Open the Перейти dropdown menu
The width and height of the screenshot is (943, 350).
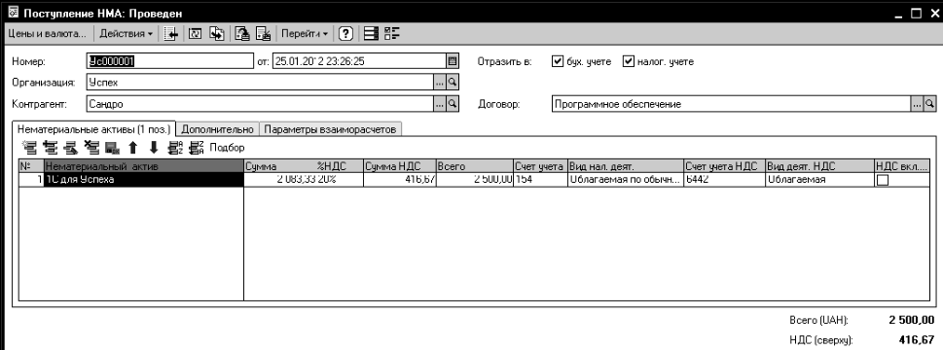coord(305,34)
